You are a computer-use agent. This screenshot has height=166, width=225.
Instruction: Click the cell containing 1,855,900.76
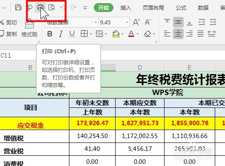(x=189, y=123)
